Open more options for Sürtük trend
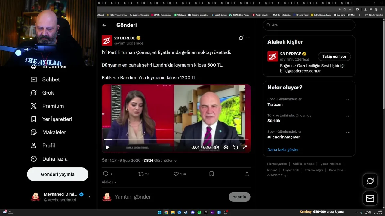385x216 pixels. pyautogui.click(x=348, y=116)
